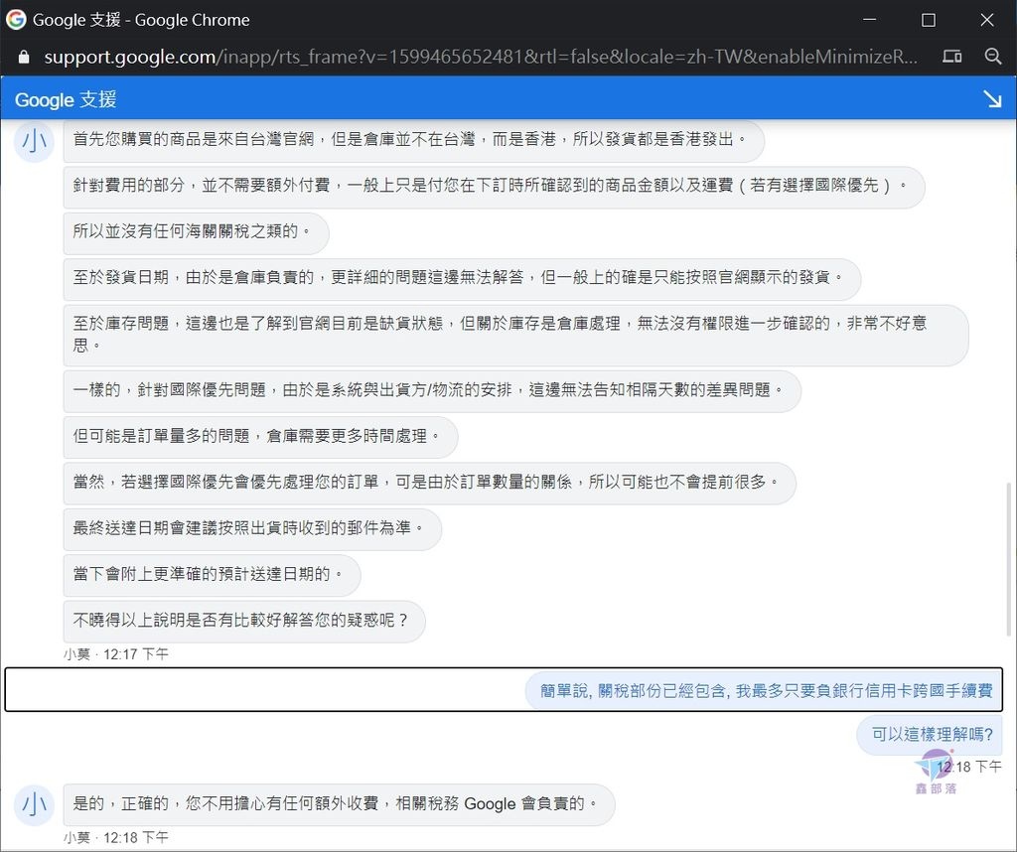Select the message starting 首先您購買的商品
The height and width of the screenshot is (852, 1017).
(x=414, y=140)
